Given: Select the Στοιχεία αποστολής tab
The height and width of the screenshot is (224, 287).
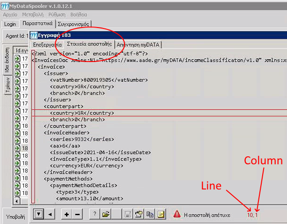Looking at the screenshot, I should tap(89, 44).
